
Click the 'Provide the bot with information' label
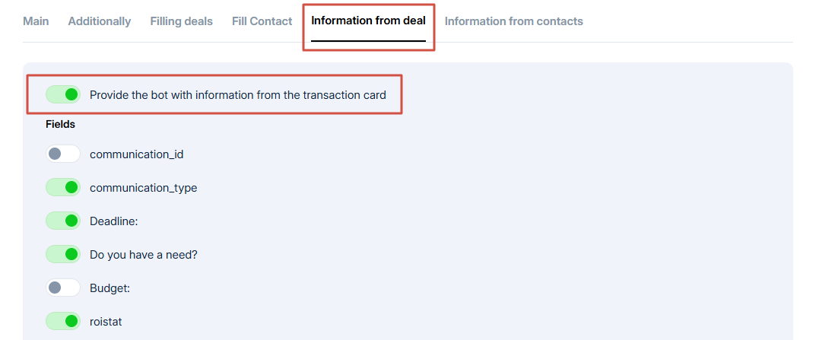(237, 95)
